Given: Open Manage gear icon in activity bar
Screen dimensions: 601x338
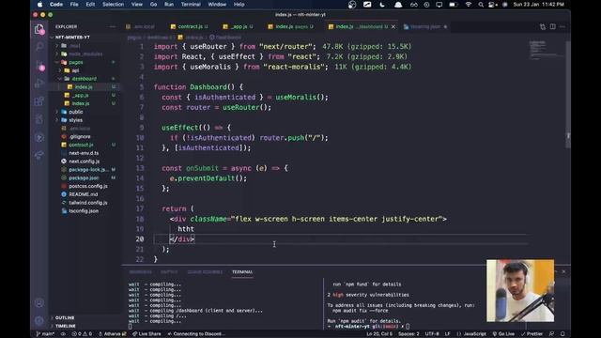Looking at the screenshot, I should [x=39, y=320].
